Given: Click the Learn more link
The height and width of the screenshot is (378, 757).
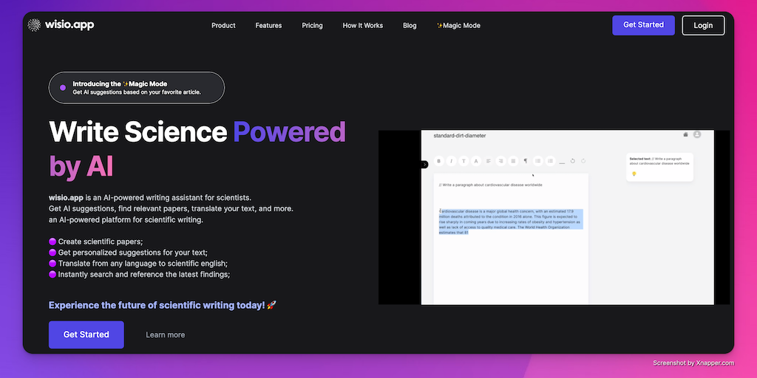Looking at the screenshot, I should [x=166, y=334].
